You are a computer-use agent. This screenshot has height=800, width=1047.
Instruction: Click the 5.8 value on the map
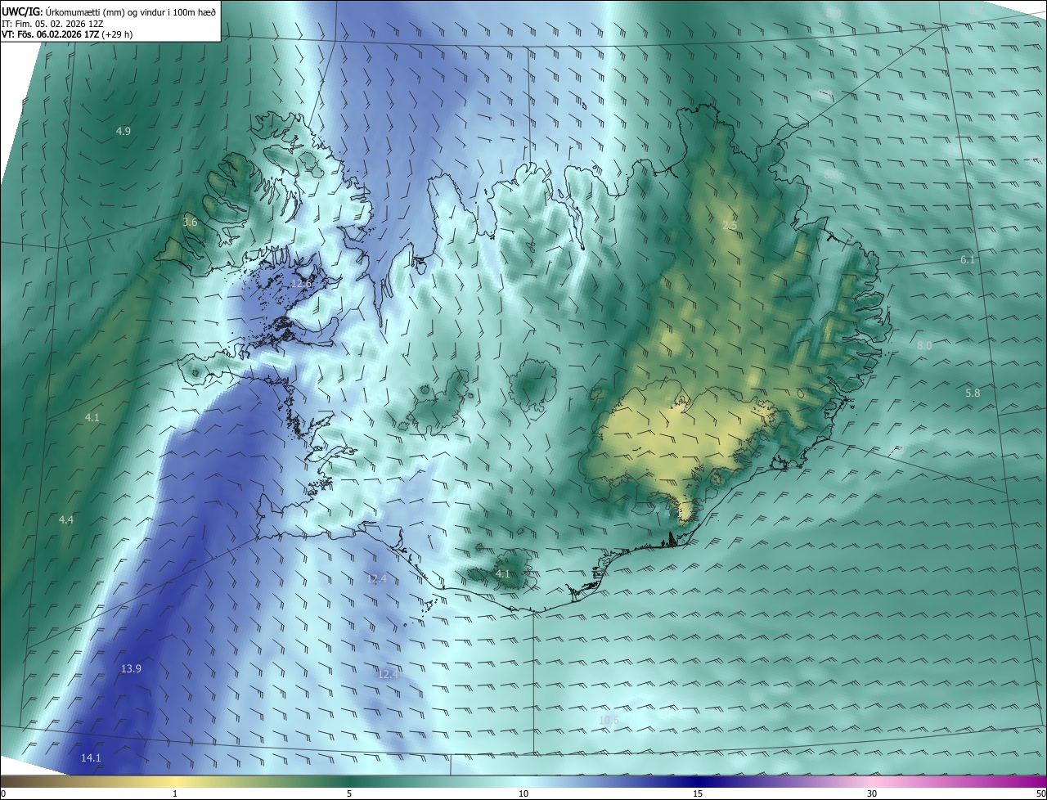973,393
